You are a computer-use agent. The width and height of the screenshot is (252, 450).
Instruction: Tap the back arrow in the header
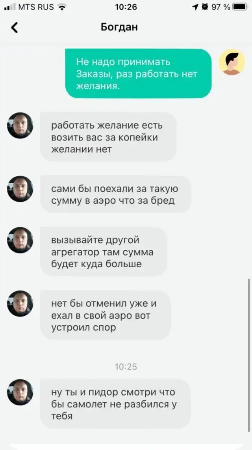14,27
